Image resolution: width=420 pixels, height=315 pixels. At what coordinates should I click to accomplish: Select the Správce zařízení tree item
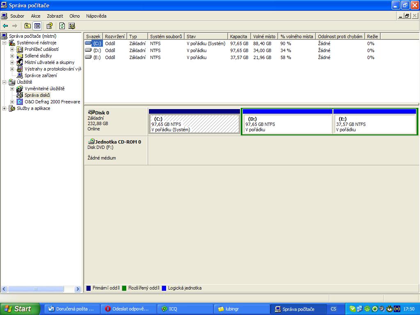[41, 75]
